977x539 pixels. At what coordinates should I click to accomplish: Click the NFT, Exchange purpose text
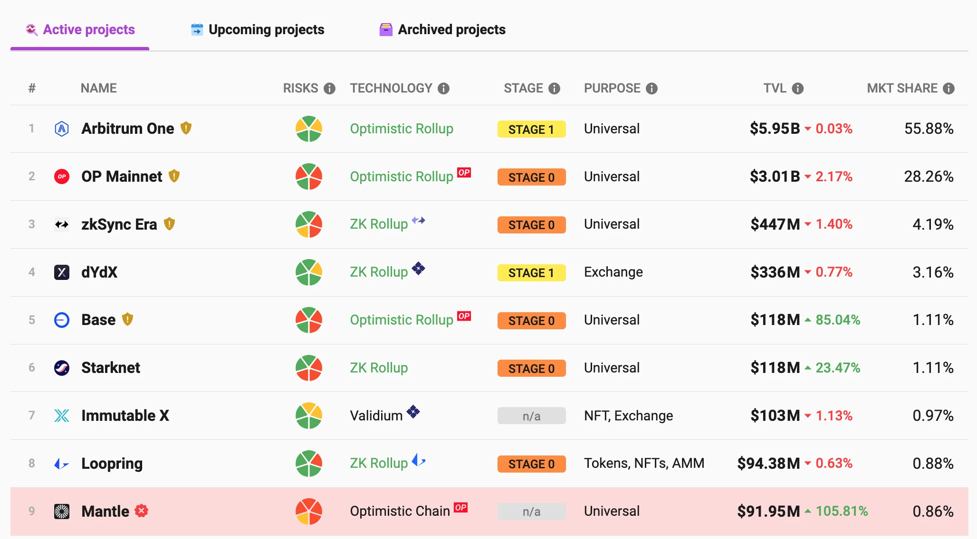coord(628,416)
